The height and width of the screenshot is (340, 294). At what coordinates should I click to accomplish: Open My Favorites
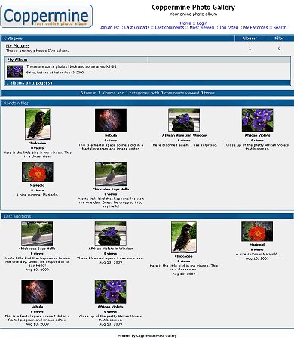point(256,27)
